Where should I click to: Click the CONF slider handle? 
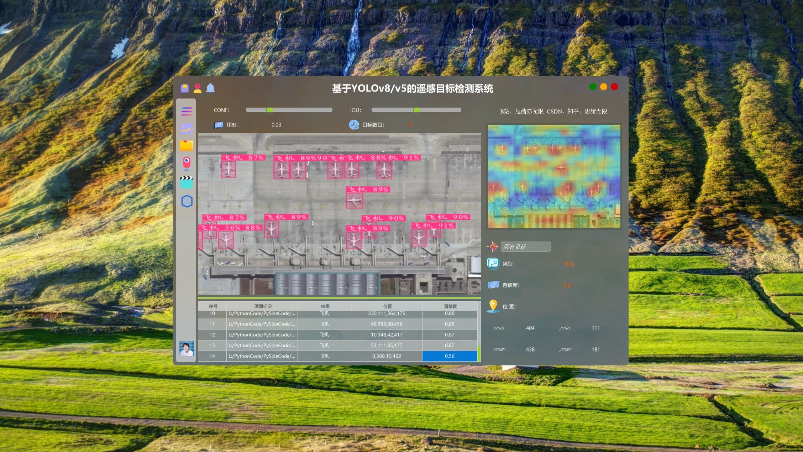click(270, 110)
